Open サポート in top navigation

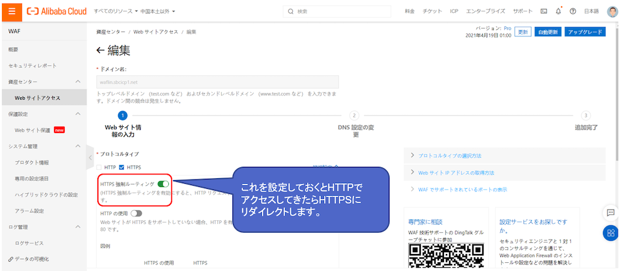pyautogui.click(x=523, y=11)
